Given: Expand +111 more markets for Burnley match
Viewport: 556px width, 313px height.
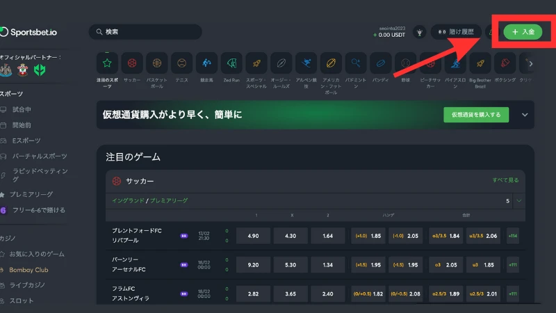Looking at the screenshot, I should [513, 265].
